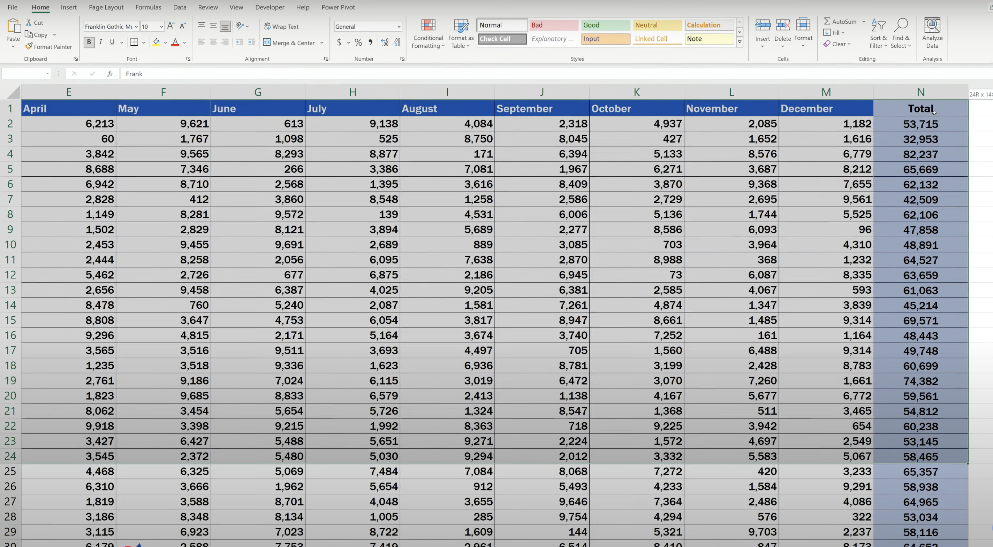Viewport: 993px width, 547px height.
Task: Click the Insert Function fx icon
Action: pyautogui.click(x=110, y=74)
